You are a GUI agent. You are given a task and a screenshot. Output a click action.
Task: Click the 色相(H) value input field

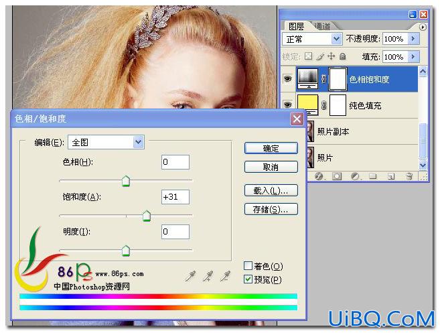coord(175,162)
